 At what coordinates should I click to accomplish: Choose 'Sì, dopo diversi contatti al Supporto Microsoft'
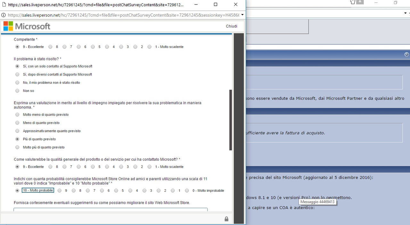[17, 74]
